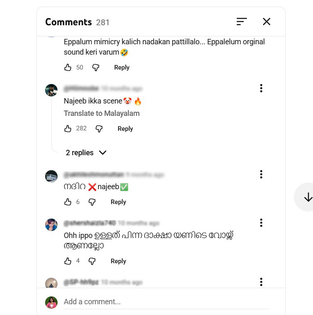The height and width of the screenshot is (315, 313).
Task: Open options menu for 'Ohh ippo' comment
Action: [x=261, y=223]
